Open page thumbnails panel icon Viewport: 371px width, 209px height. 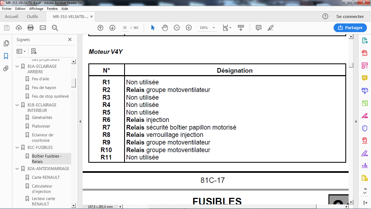[6, 44]
